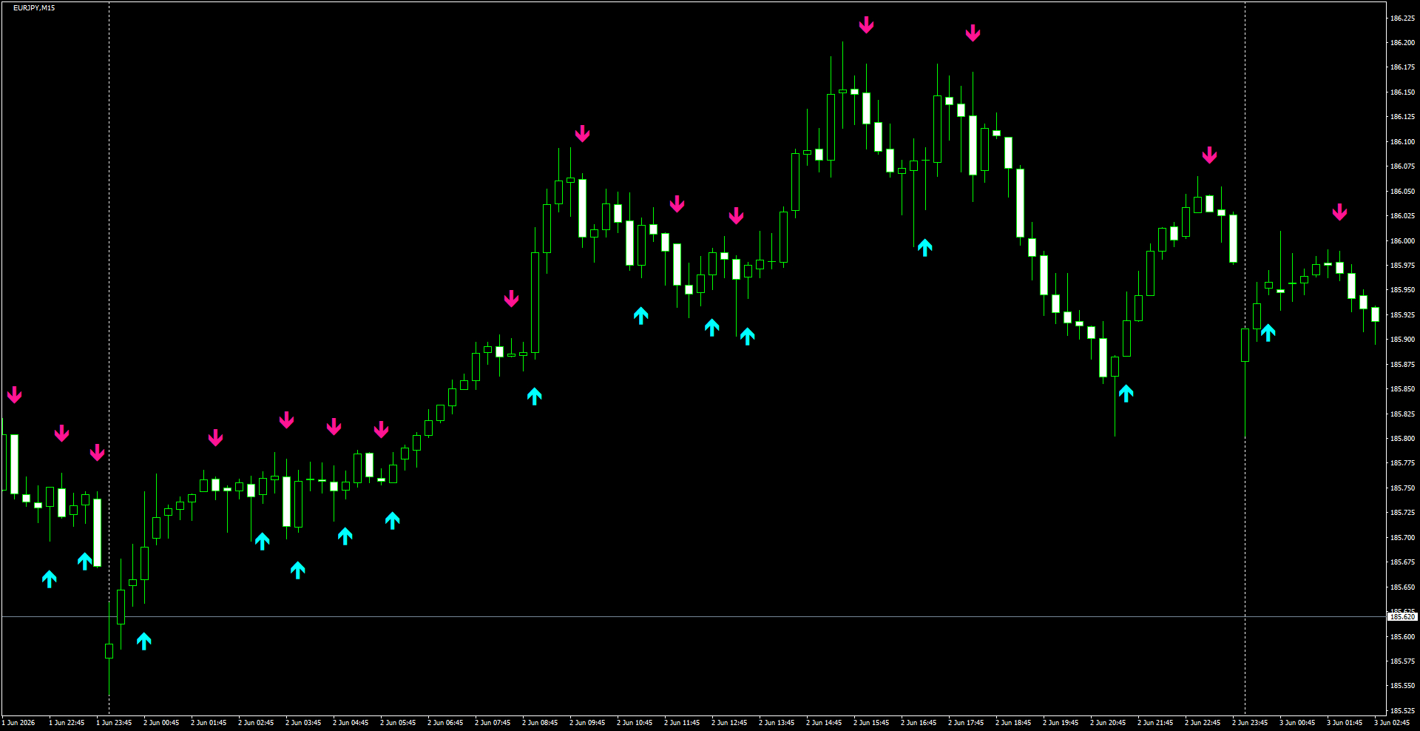Screen dimensions: 1420x731
Task: Click the 186.000 price axis label
Action: 1402,241
